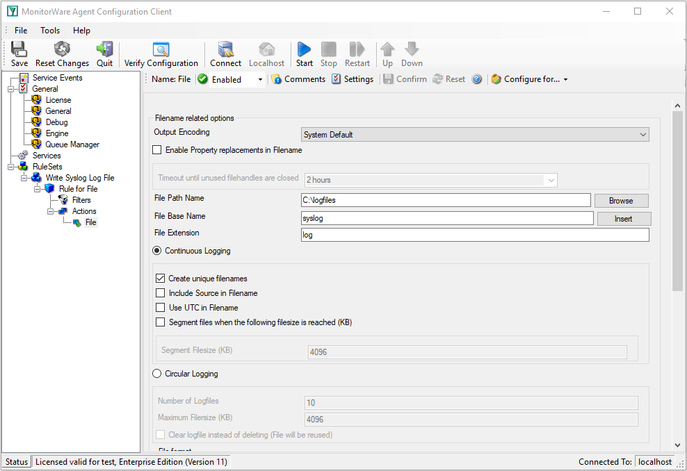Enable Segment files when filesize is reached
Viewport: 687px width, 471px height.
tap(161, 322)
